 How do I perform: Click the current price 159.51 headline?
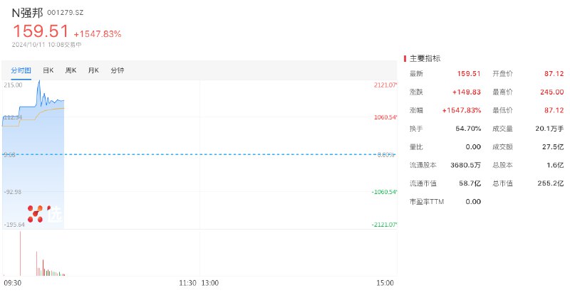click(x=41, y=31)
